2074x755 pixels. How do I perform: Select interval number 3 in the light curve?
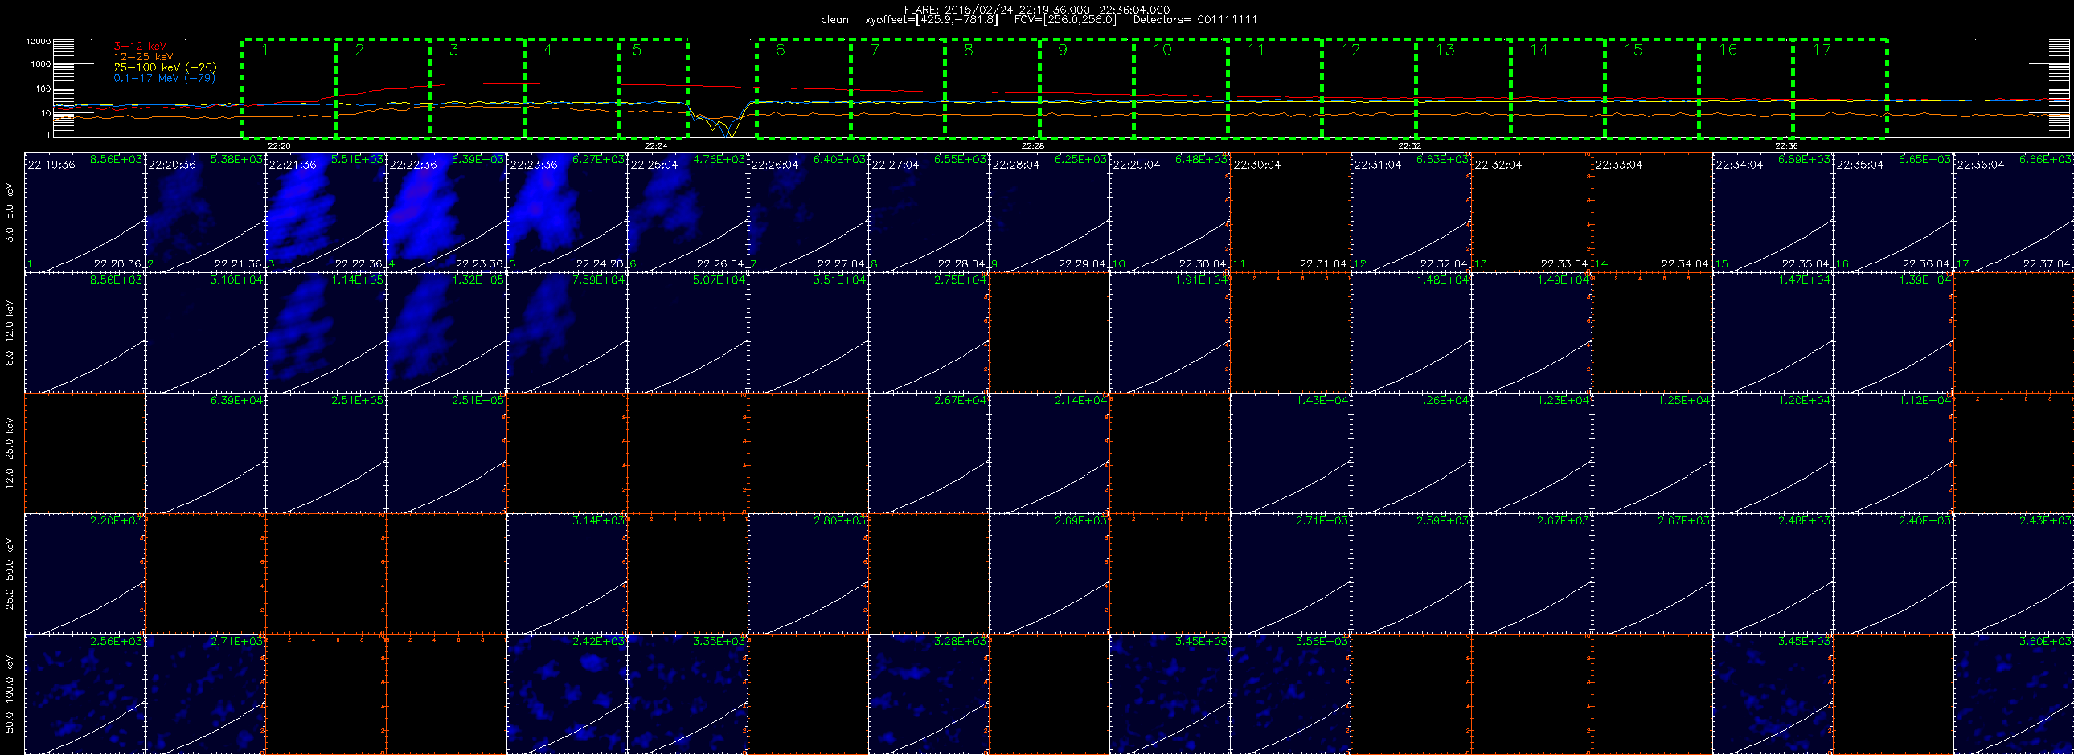pos(478,88)
